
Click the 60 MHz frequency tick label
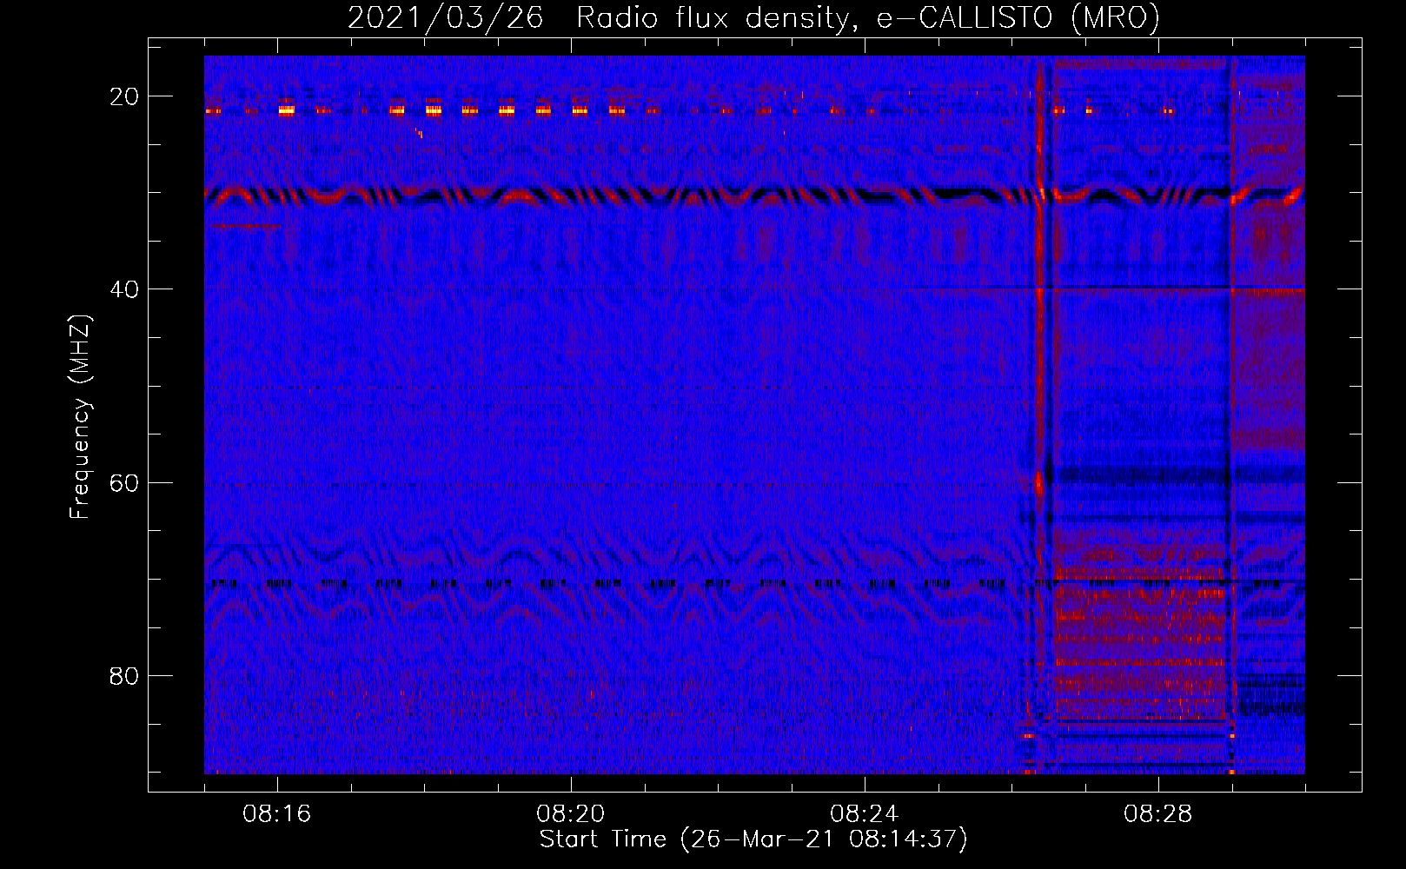[124, 482]
